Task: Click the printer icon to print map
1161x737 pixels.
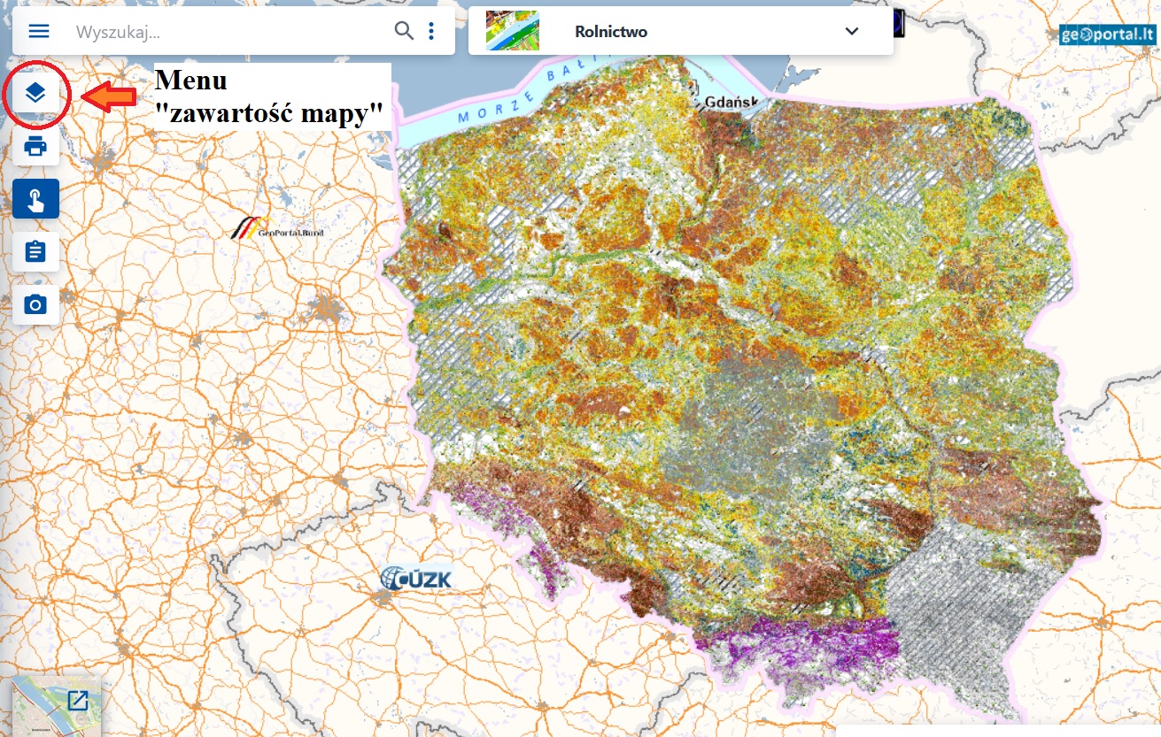Action: (x=35, y=146)
